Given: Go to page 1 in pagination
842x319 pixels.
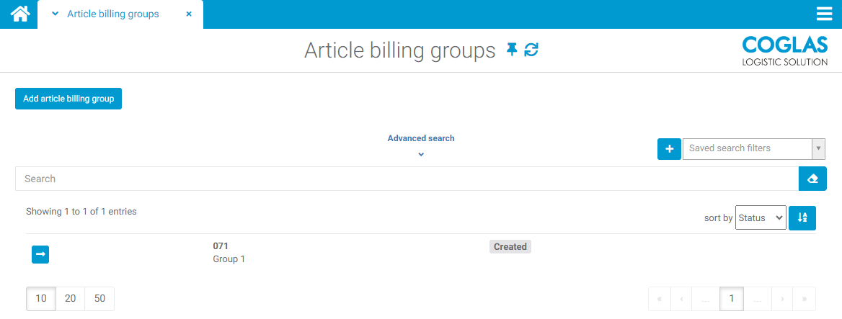Looking at the screenshot, I should point(732,298).
